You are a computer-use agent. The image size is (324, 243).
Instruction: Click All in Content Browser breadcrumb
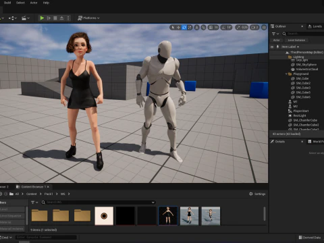tap(17, 194)
